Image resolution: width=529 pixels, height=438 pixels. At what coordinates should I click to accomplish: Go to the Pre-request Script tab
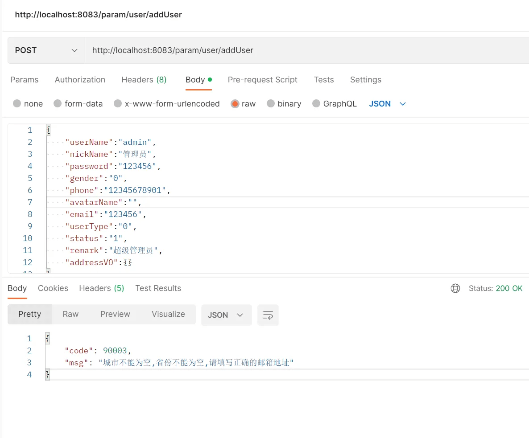[x=262, y=80]
